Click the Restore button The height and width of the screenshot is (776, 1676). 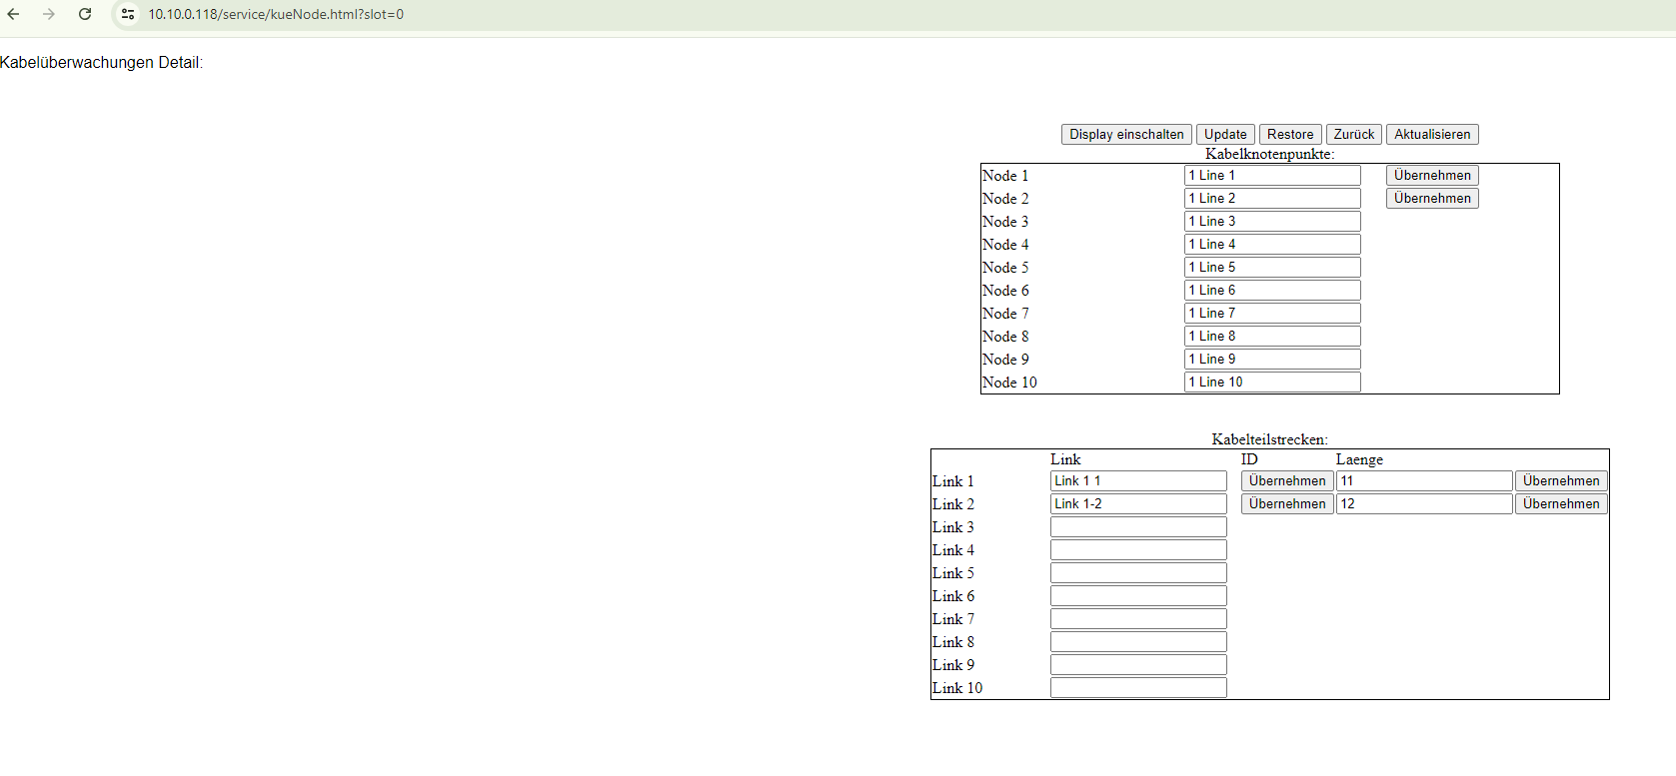point(1289,134)
